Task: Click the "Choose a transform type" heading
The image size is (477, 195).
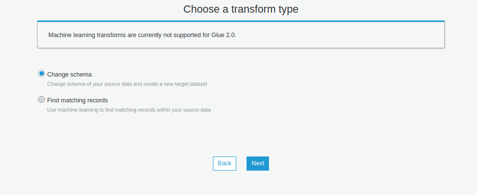Action: [241, 9]
